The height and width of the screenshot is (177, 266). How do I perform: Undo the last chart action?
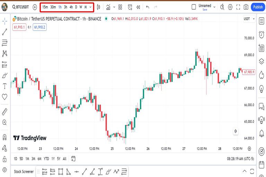click(148, 7)
